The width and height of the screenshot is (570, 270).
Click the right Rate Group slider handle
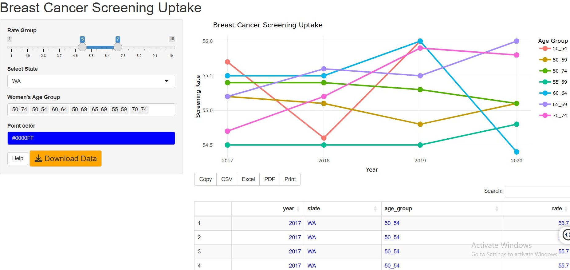pyautogui.click(x=118, y=47)
